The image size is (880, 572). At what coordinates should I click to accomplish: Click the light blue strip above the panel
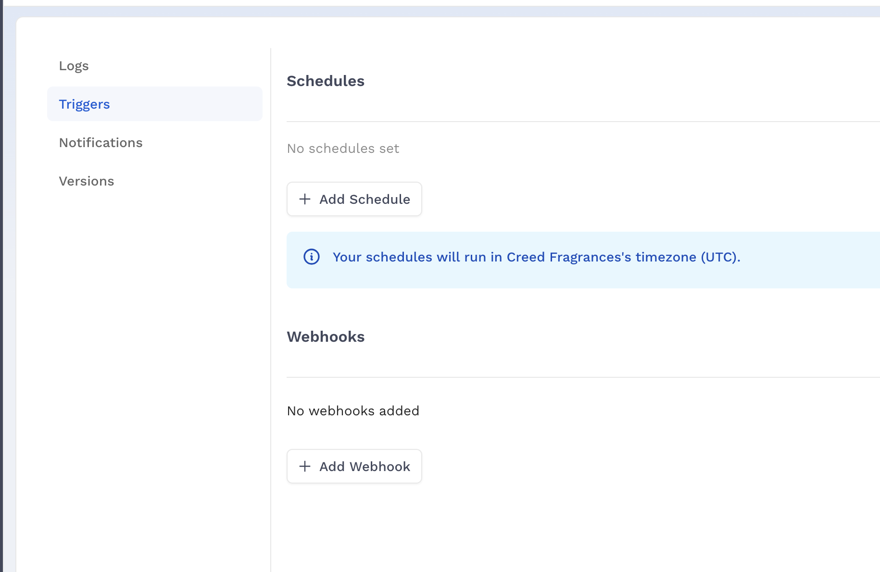click(x=433, y=12)
